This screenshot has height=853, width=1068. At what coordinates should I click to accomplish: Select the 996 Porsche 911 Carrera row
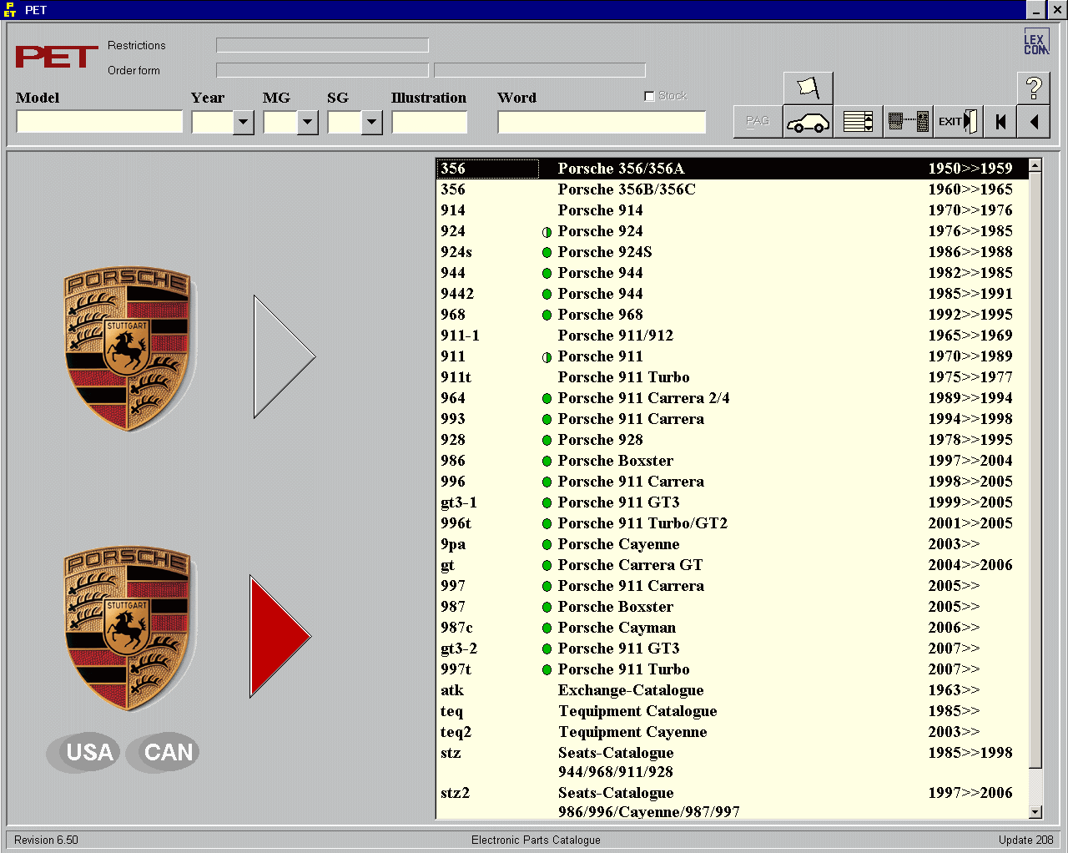coord(732,482)
